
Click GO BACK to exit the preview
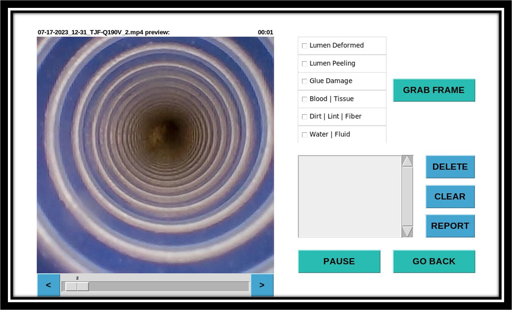pyautogui.click(x=434, y=261)
